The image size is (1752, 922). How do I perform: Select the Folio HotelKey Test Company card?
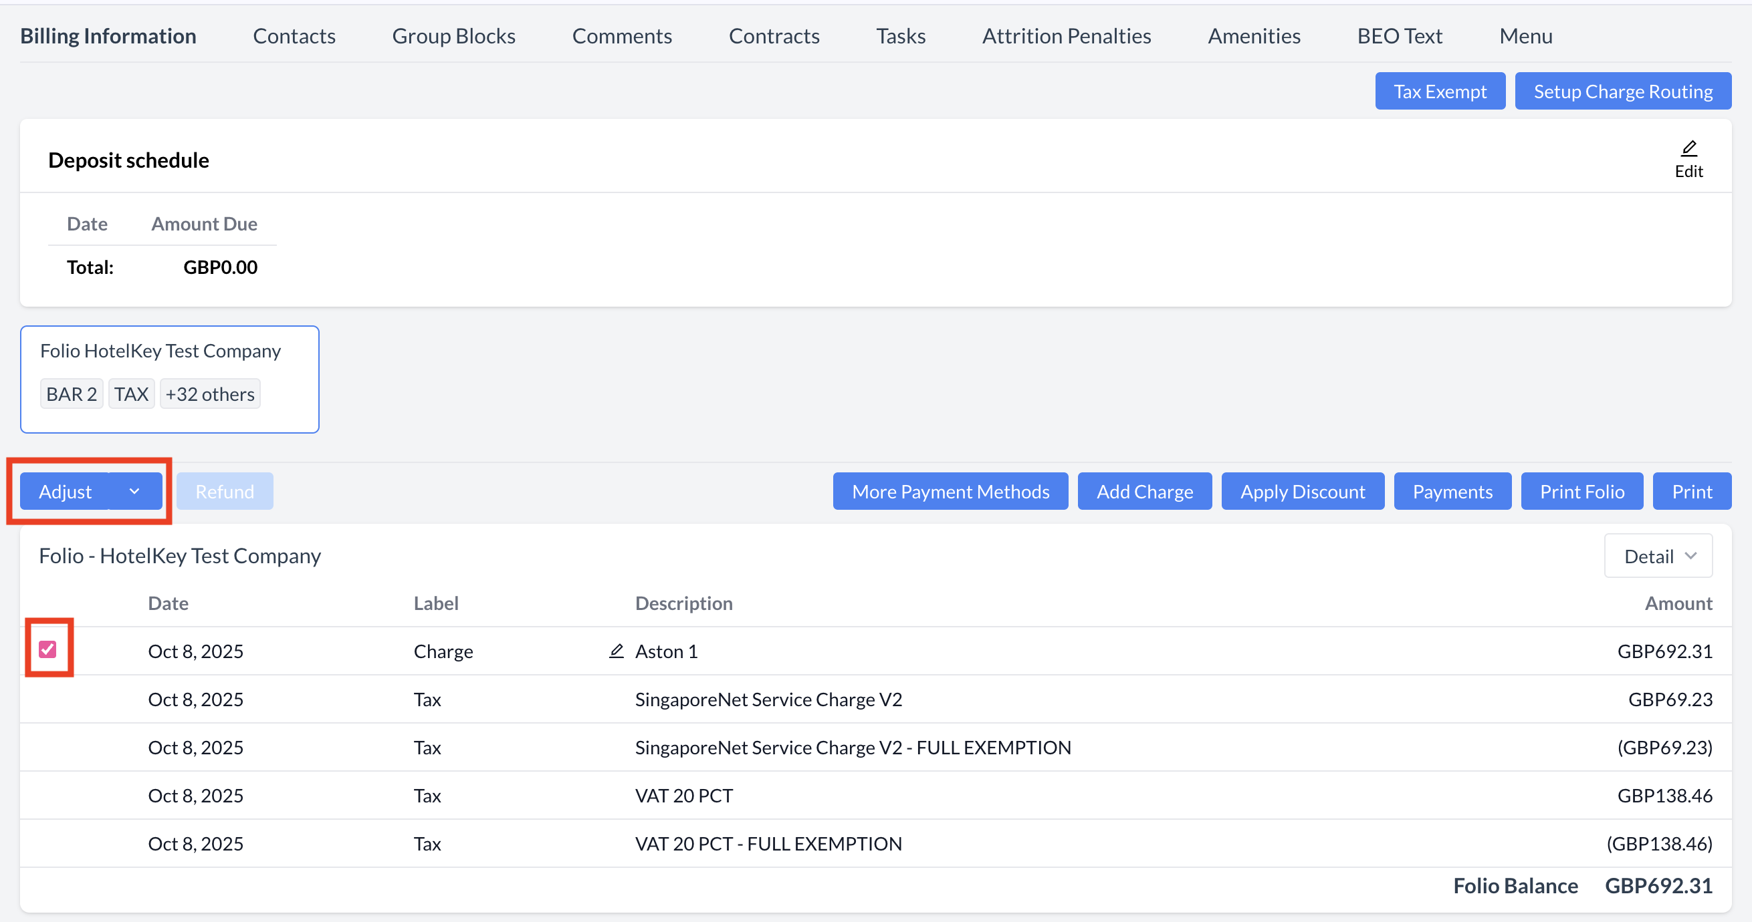(160, 351)
